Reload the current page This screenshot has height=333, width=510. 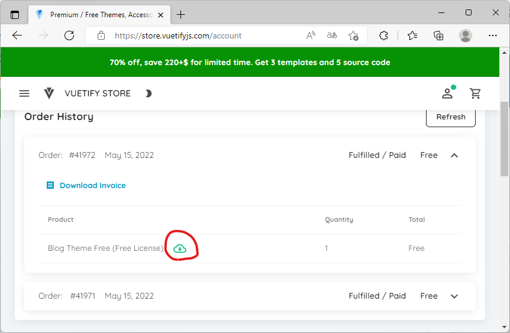(69, 35)
